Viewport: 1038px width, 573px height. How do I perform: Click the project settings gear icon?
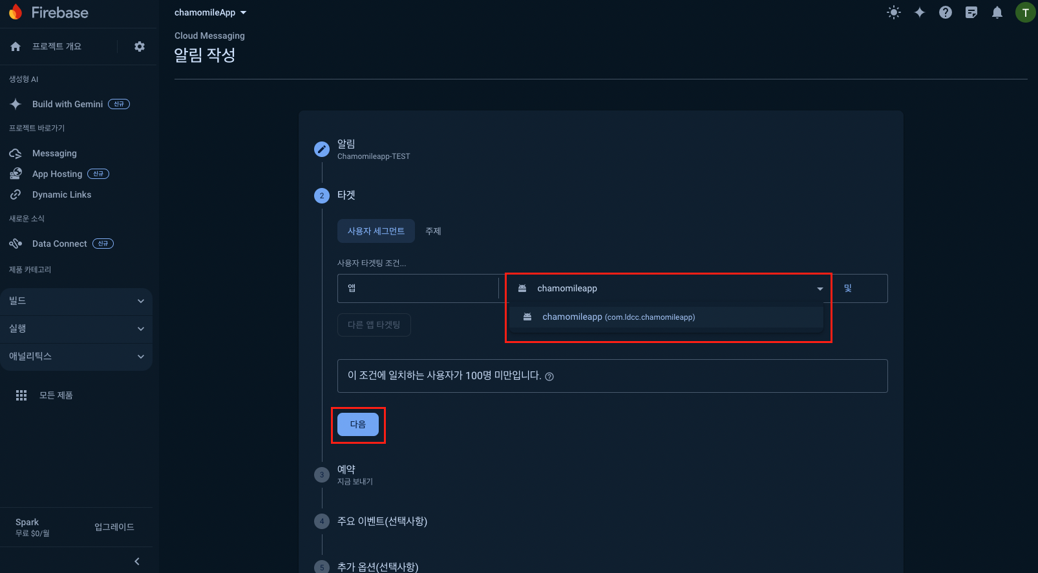pyautogui.click(x=140, y=47)
